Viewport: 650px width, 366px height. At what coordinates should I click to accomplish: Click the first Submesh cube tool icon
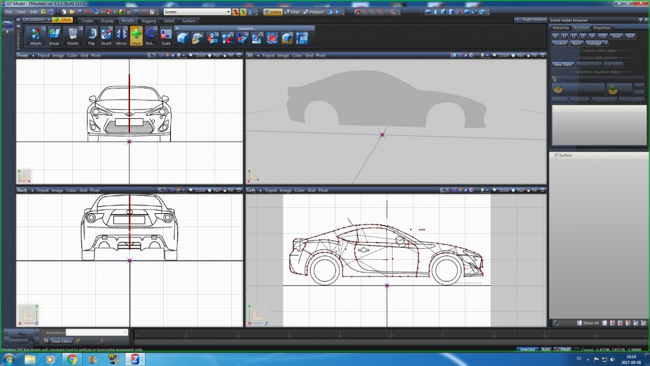click(183, 38)
